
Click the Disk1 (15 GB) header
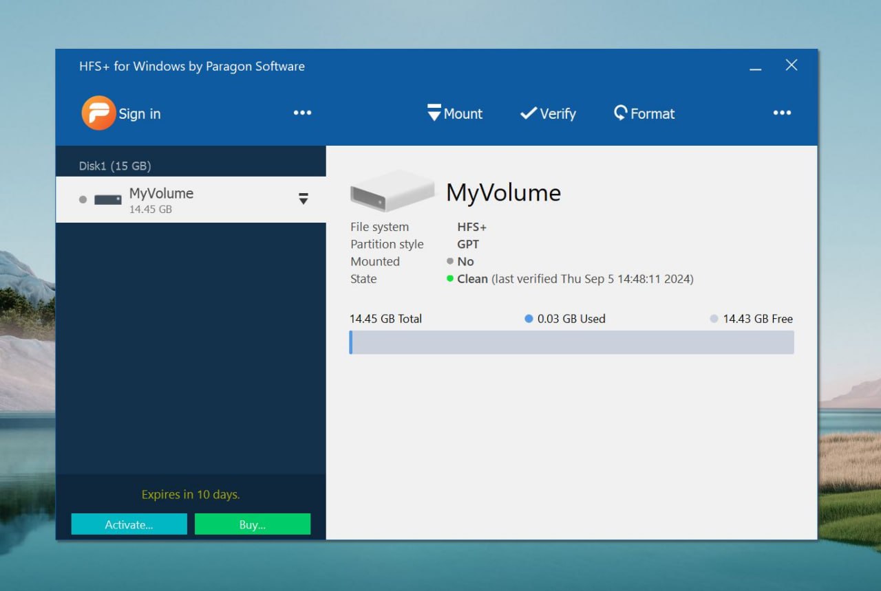tap(115, 166)
